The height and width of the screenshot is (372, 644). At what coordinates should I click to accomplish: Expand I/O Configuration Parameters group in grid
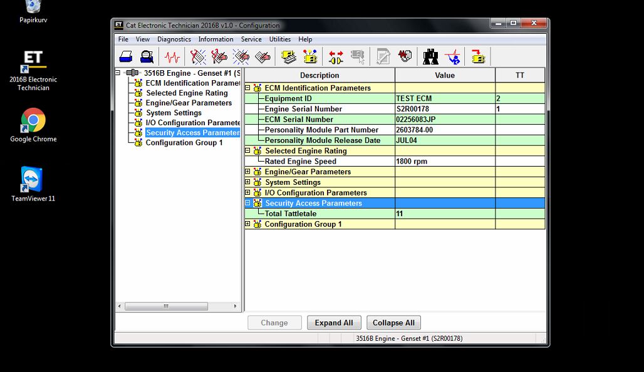click(247, 192)
